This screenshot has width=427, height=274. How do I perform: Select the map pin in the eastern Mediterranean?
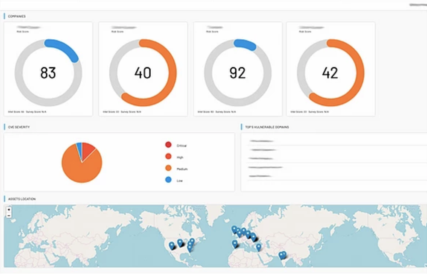pyautogui.click(x=258, y=247)
